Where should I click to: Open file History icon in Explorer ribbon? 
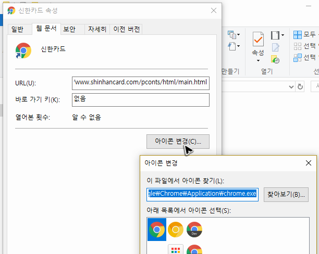click(275, 59)
